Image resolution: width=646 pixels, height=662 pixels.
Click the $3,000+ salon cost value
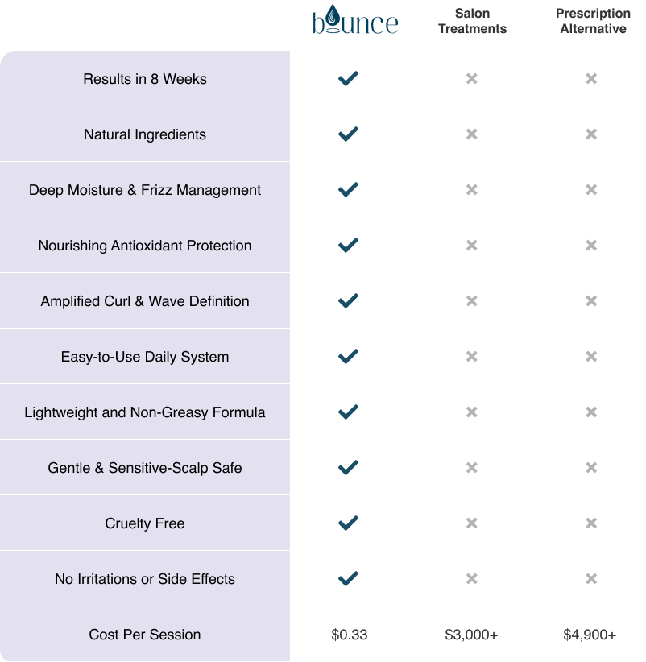(471, 635)
